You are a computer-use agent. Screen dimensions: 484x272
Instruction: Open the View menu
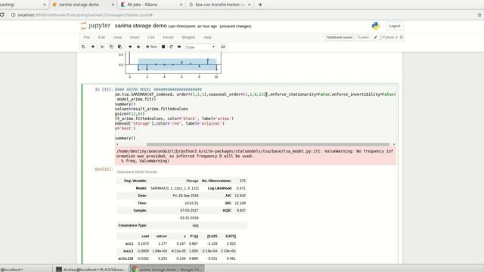pos(117,37)
